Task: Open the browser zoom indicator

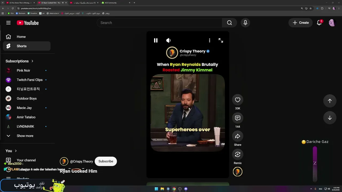Action: pos(302,8)
